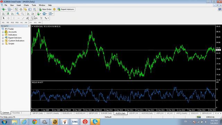
Task: Expand the Custom Indicators tree node
Action: click(x=3, y=41)
